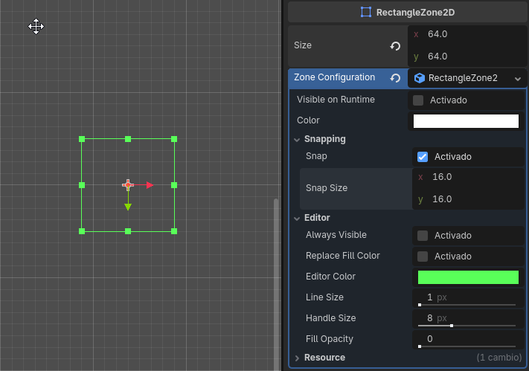The height and width of the screenshot is (371, 529).
Task: Click the RectangleZone2 resource cube icon
Action: tap(420, 78)
